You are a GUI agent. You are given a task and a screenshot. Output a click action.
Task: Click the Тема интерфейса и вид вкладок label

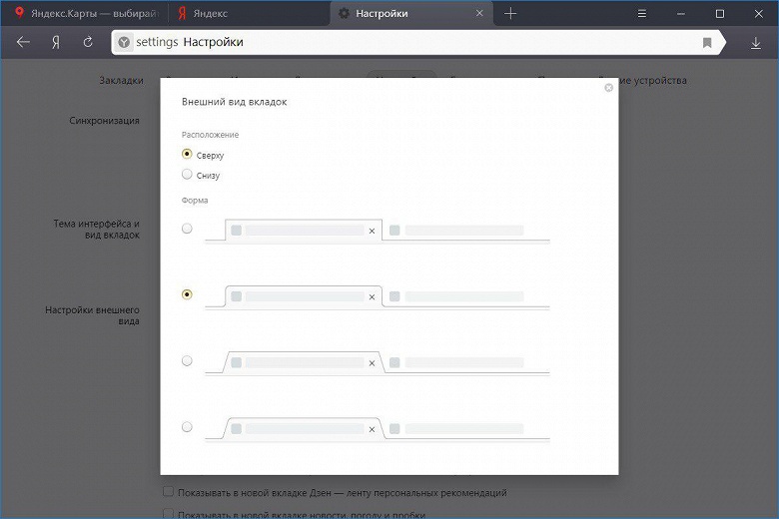point(97,230)
